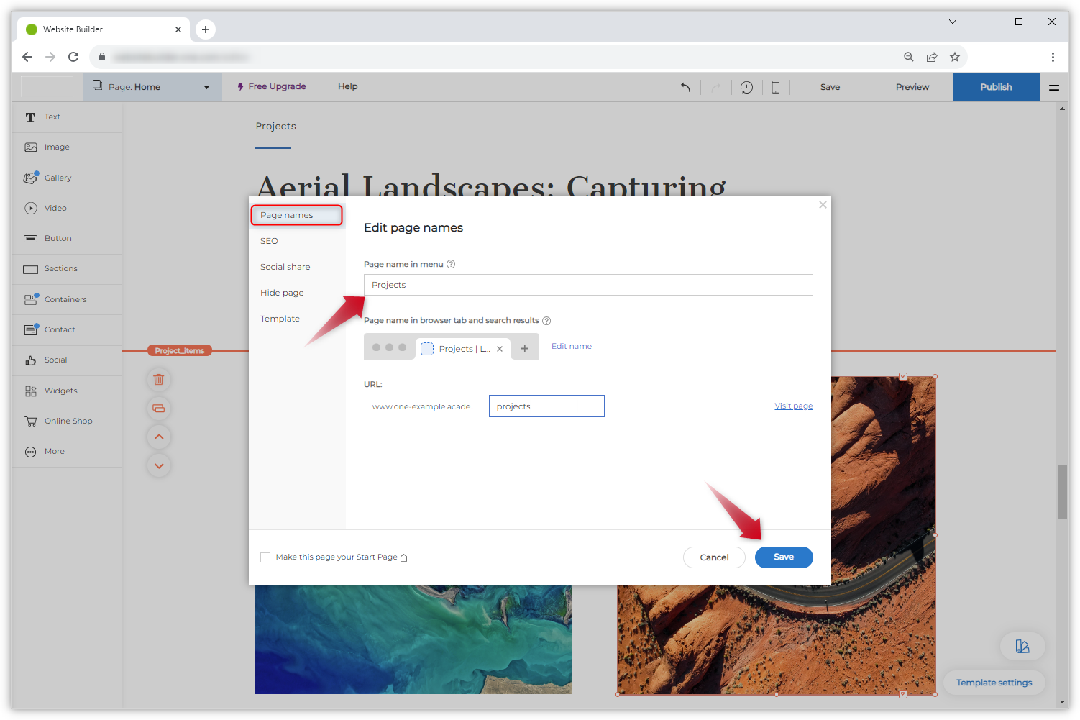Select the SEO tab in dialog

(x=269, y=241)
